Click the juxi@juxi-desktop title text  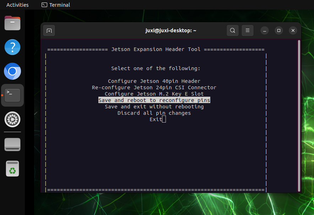coord(170,30)
